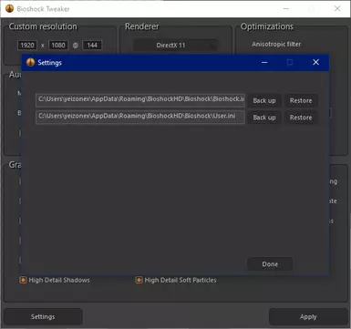
Task: Back up the User.ini file
Action: [x=264, y=118]
